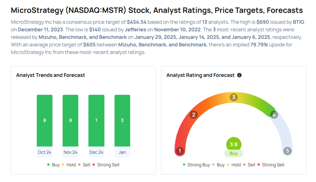Click the green 3.9 rating circle

[x=234, y=144]
